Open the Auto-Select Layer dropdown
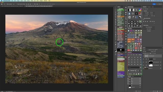Image resolution: width=163 pixels, height=92 pixels. pos(14,4)
